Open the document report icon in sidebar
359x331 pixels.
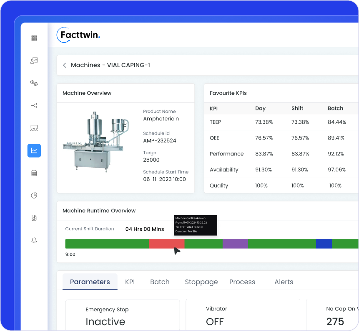(x=34, y=218)
